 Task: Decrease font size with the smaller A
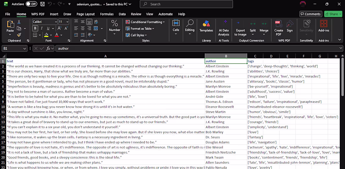pyautogui.click(x=65, y=28)
